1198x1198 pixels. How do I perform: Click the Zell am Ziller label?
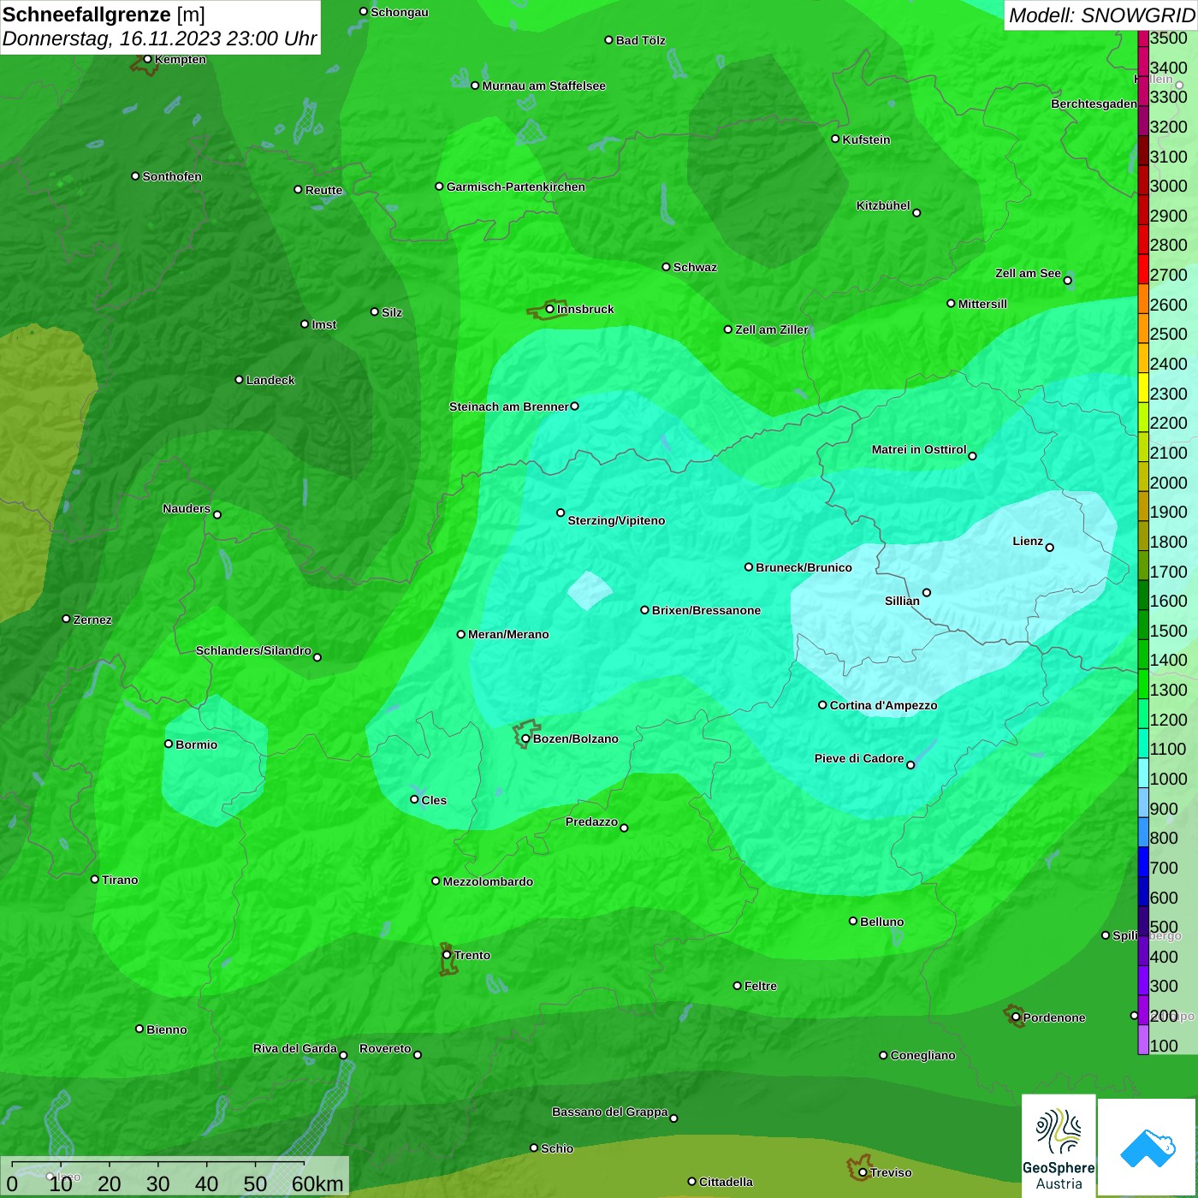tap(772, 329)
